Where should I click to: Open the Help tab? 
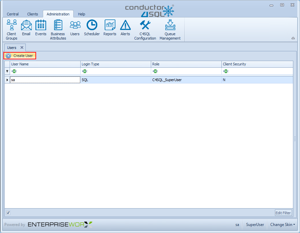click(x=82, y=14)
